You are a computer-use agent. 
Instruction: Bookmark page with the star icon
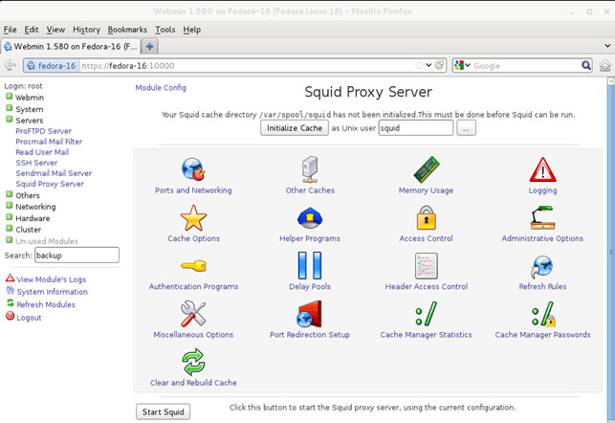(420, 65)
